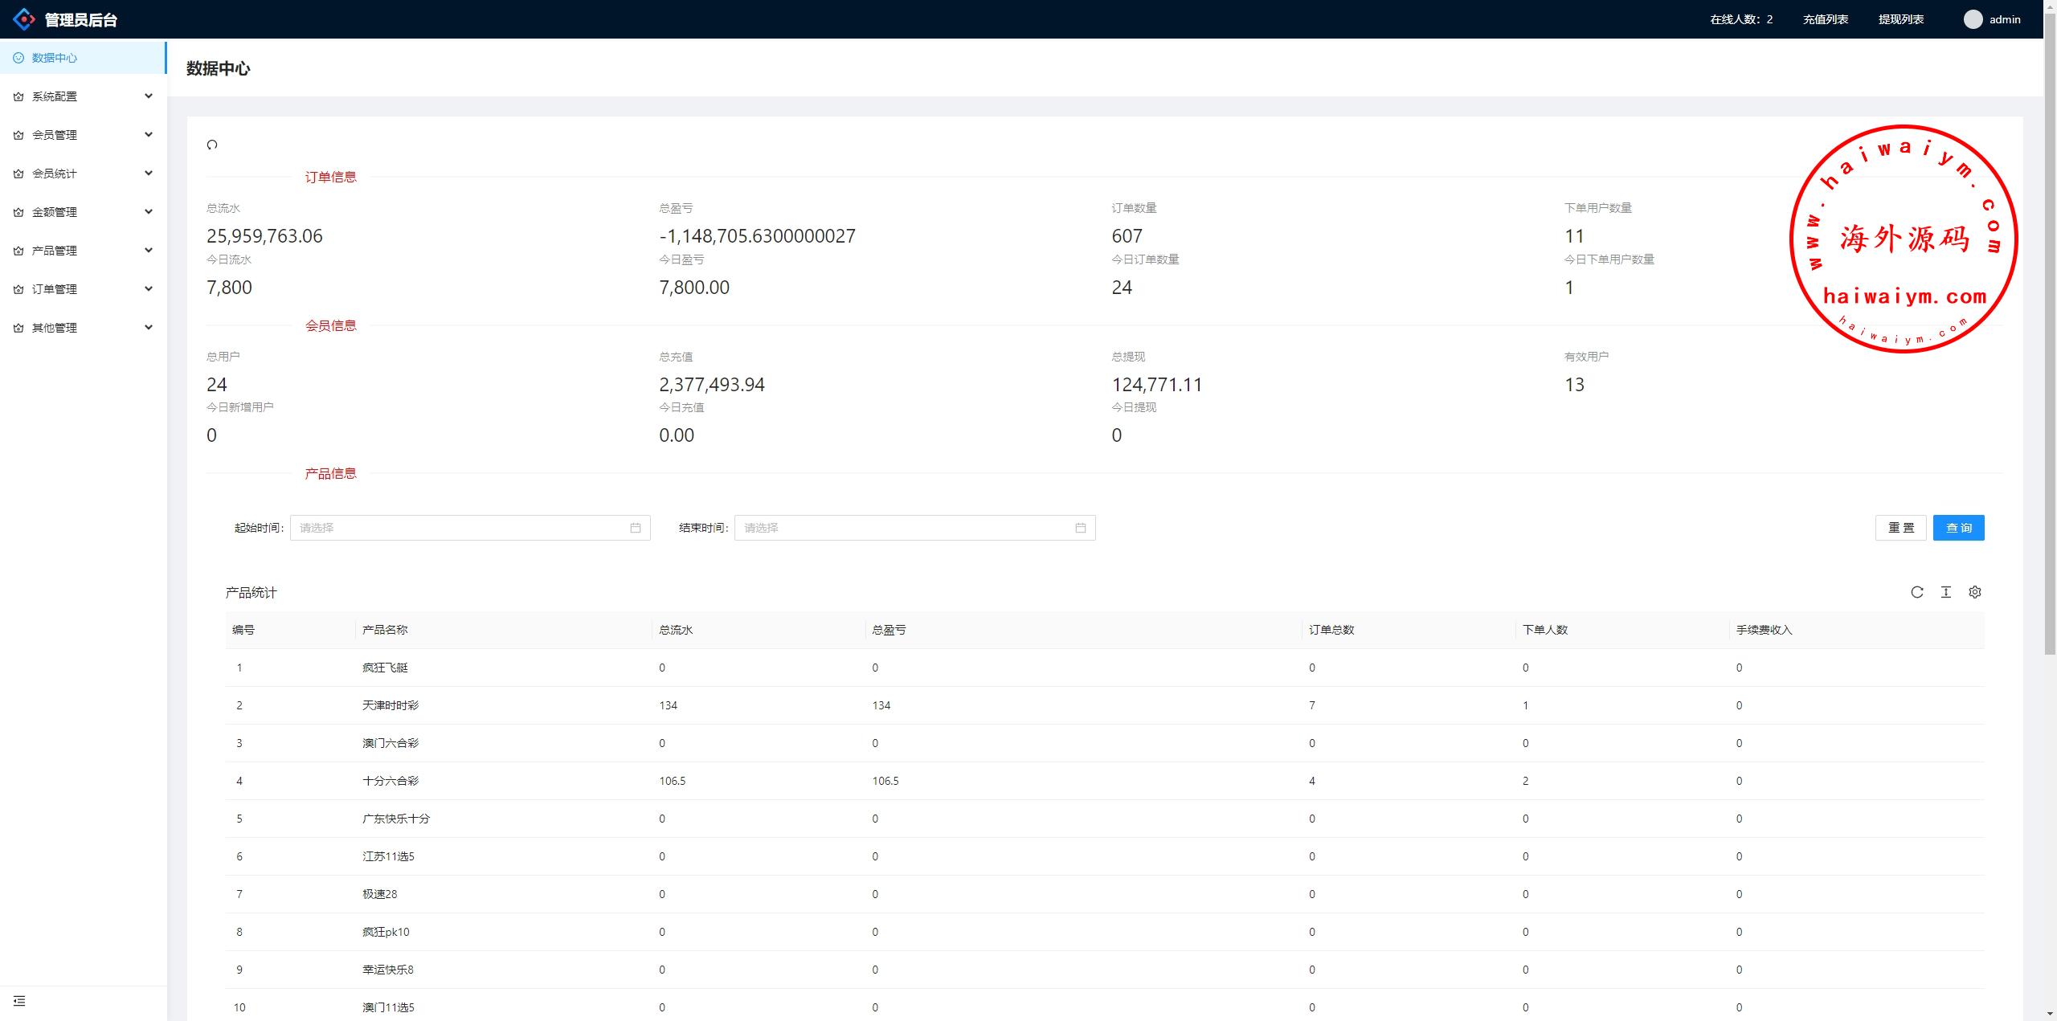
Task: Open the 提现列表 link in header
Action: (x=1900, y=19)
